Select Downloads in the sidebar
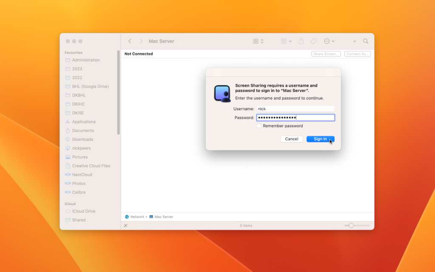The height and width of the screenshot is (272, 435). [x=82, y=139]
